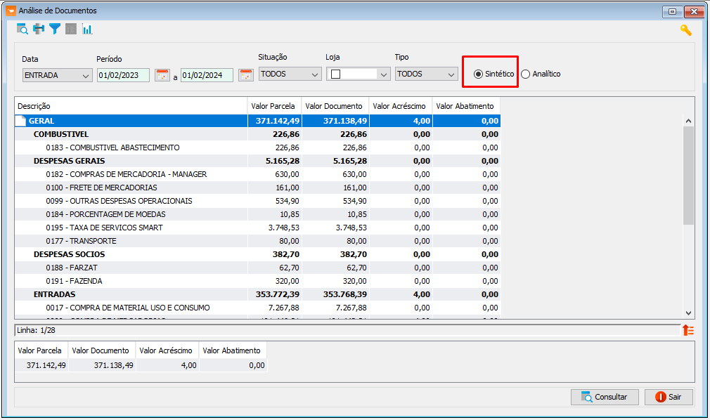The image size is (710, 420).
Task: Click the Sair button
Action: point(669,397)
